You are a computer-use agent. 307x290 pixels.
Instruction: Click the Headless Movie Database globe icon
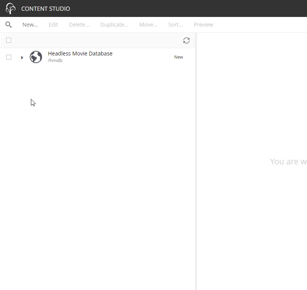pos(36,57)
